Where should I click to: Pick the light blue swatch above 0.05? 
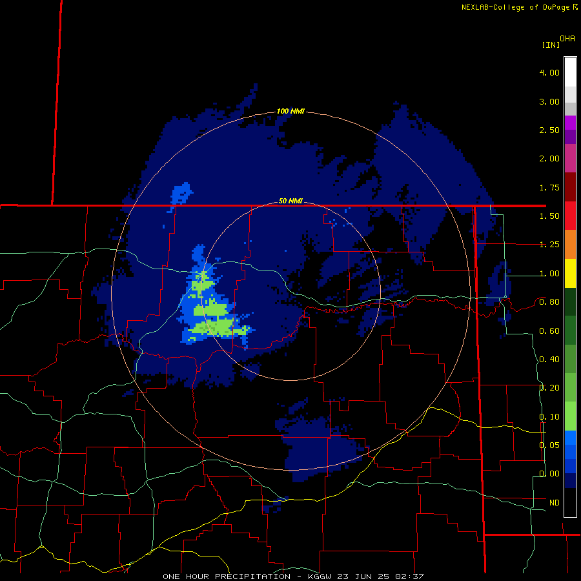[x=570, y=438]
